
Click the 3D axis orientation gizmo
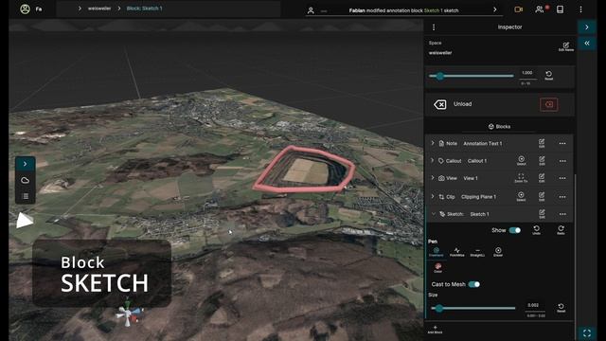pos(129,312)
